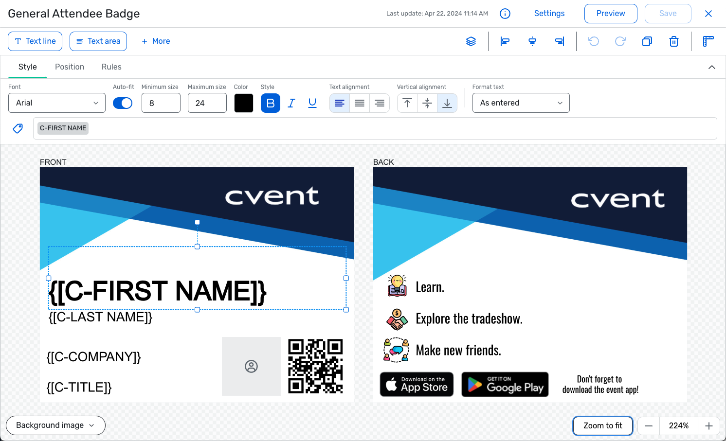Select the profile photo placeholder
The height and width of the screenshot is (441, 726).
[x=251, y=366]
